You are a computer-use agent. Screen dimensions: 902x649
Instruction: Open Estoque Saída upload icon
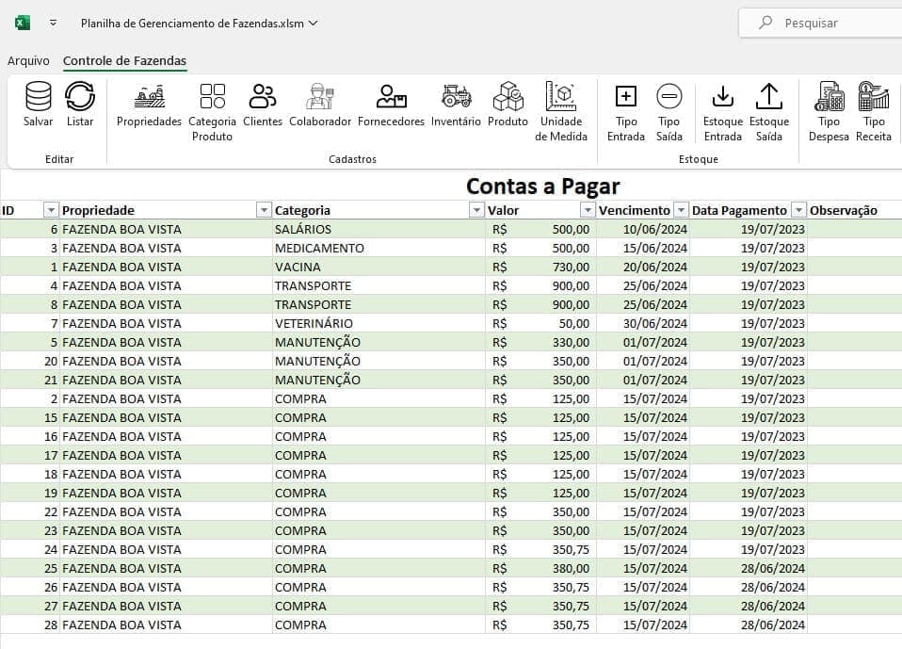[x=769, y=96]
